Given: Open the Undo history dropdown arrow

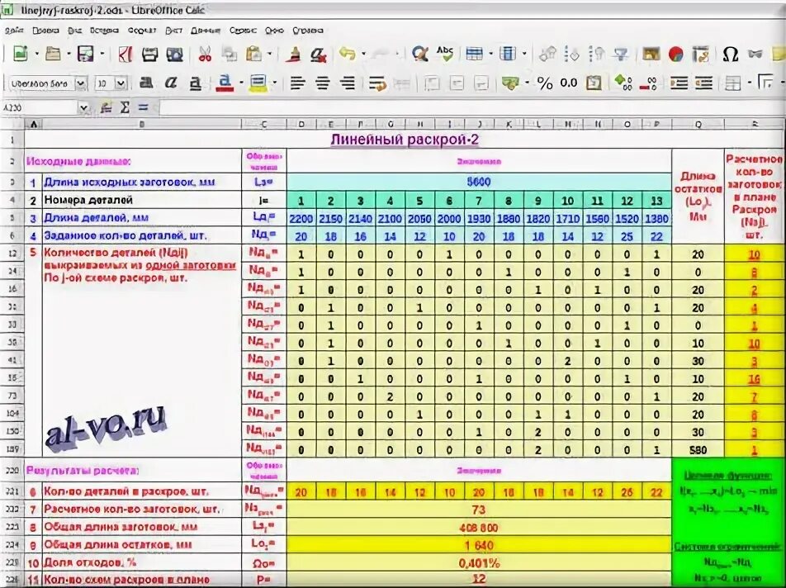Looking at the screenshot, I should coord(364,54).
